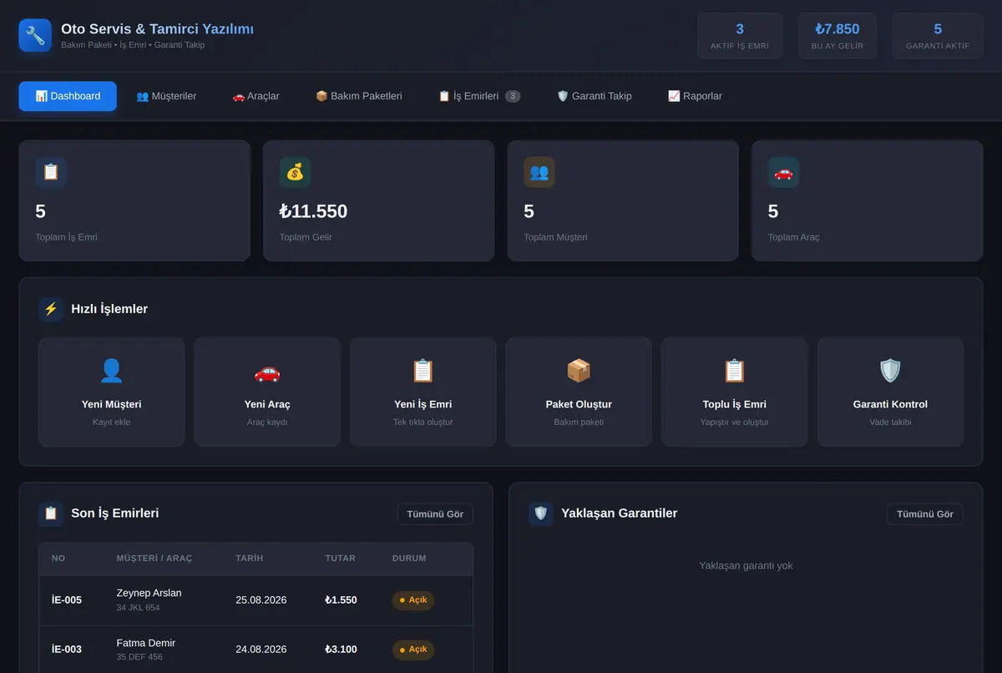Image resolution: width=1002 pixels, height=673 pixels.
Task: Click the Bu Ay Gelir header stat
Action: coord(838,36)
